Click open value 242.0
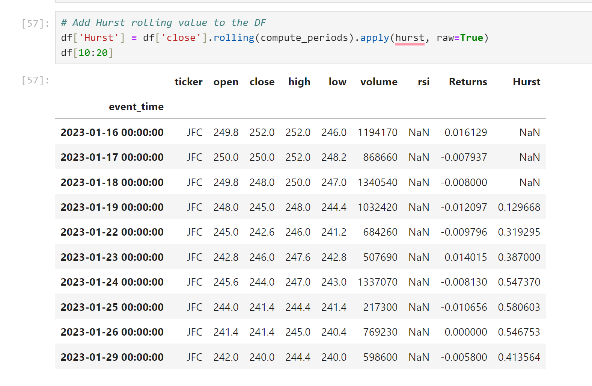 click(226, 357)
